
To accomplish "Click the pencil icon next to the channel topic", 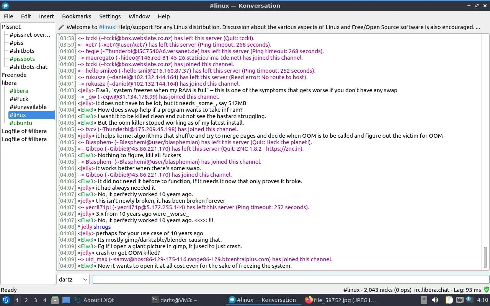I will click(x=61, y=27).
